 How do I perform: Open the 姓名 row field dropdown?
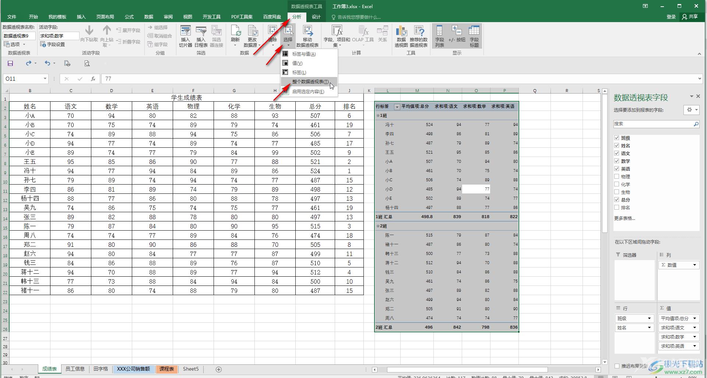[650, 328]
